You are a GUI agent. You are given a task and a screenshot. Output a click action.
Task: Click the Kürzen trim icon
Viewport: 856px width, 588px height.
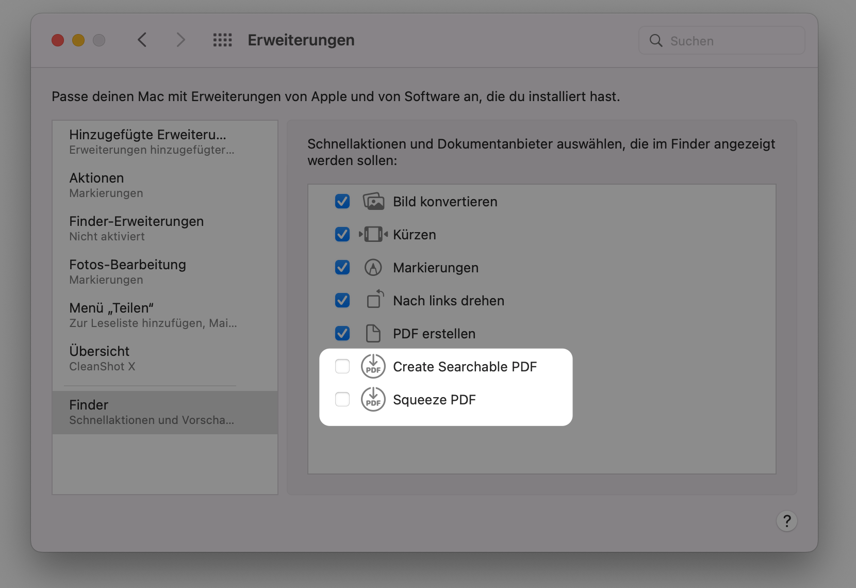coord(373,235)
